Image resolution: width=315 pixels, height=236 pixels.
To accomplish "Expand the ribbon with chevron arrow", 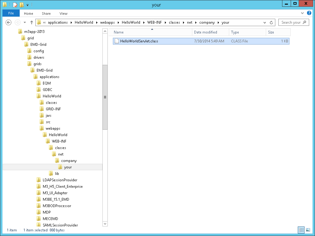I will pos(302,13).
